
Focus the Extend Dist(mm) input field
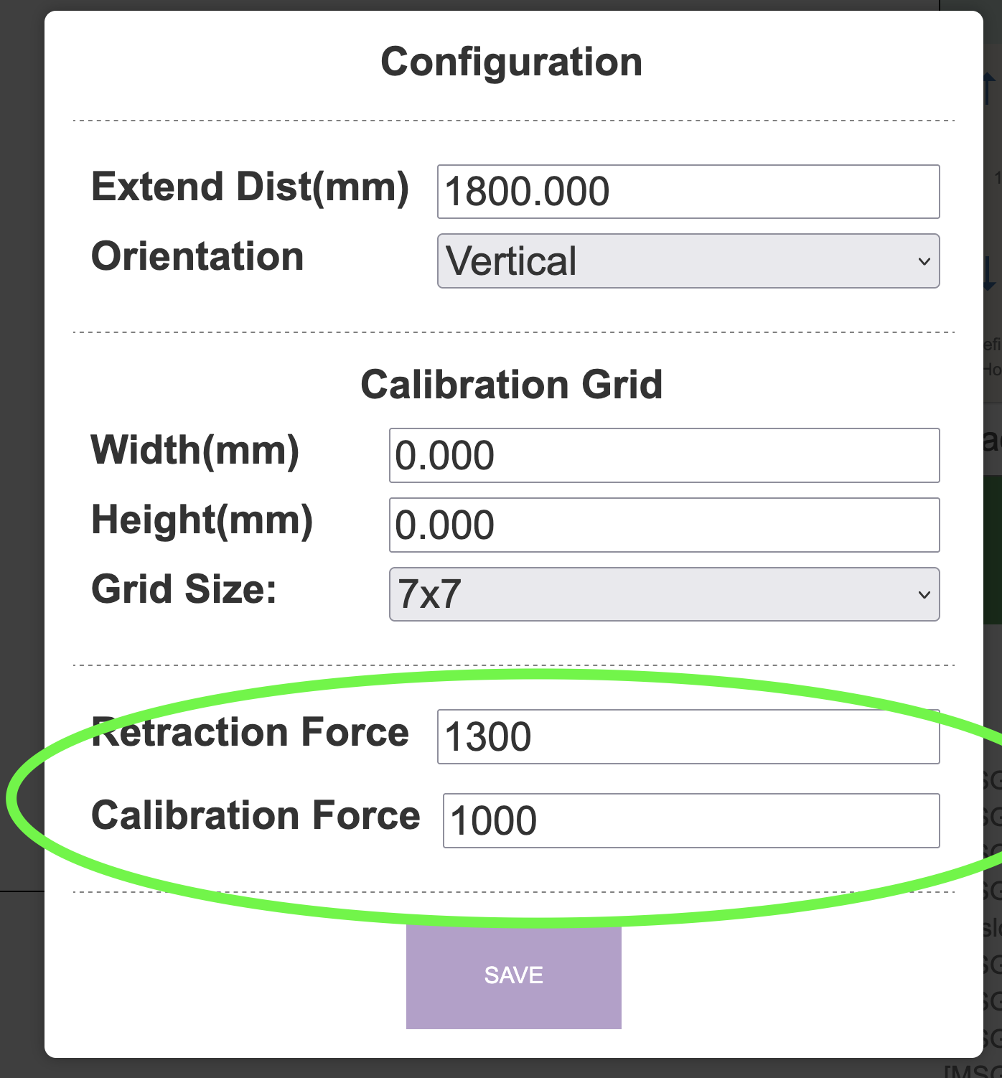coord(688,192)
